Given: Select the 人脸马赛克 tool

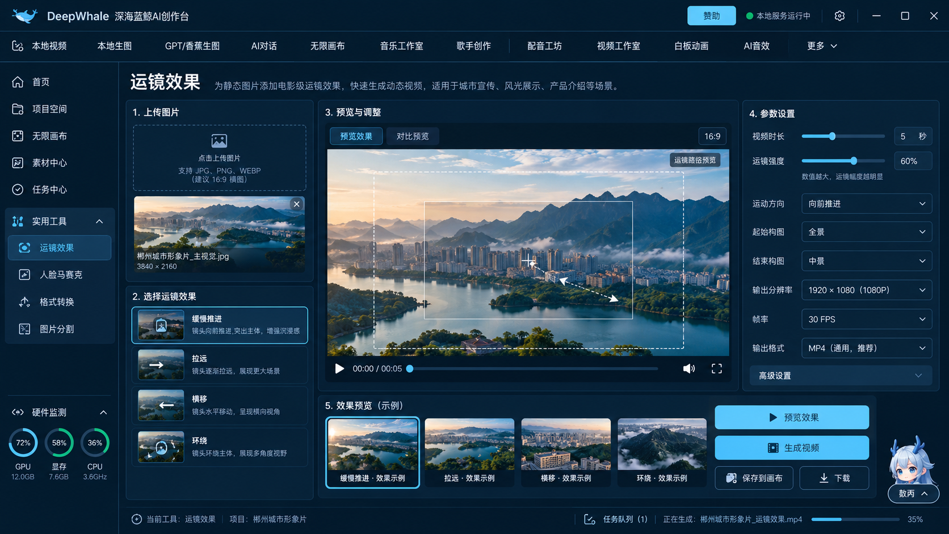Looking at the screenshot, I should click(60, 275).
